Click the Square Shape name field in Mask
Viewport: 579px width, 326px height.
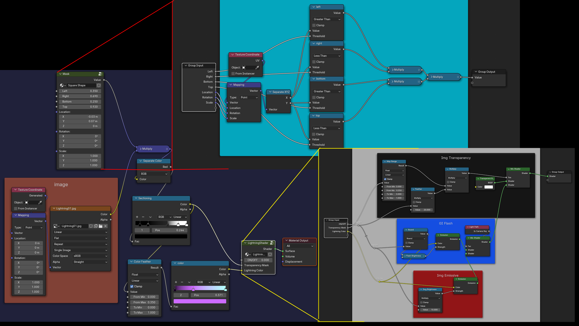pyautogui.click(x=81, y=85)
